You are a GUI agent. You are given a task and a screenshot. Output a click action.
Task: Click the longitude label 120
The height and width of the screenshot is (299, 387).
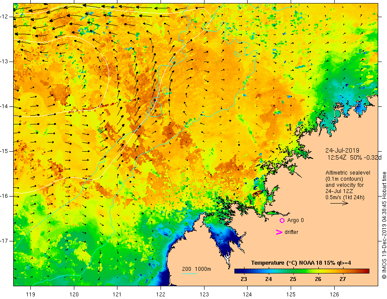(74, 294)
